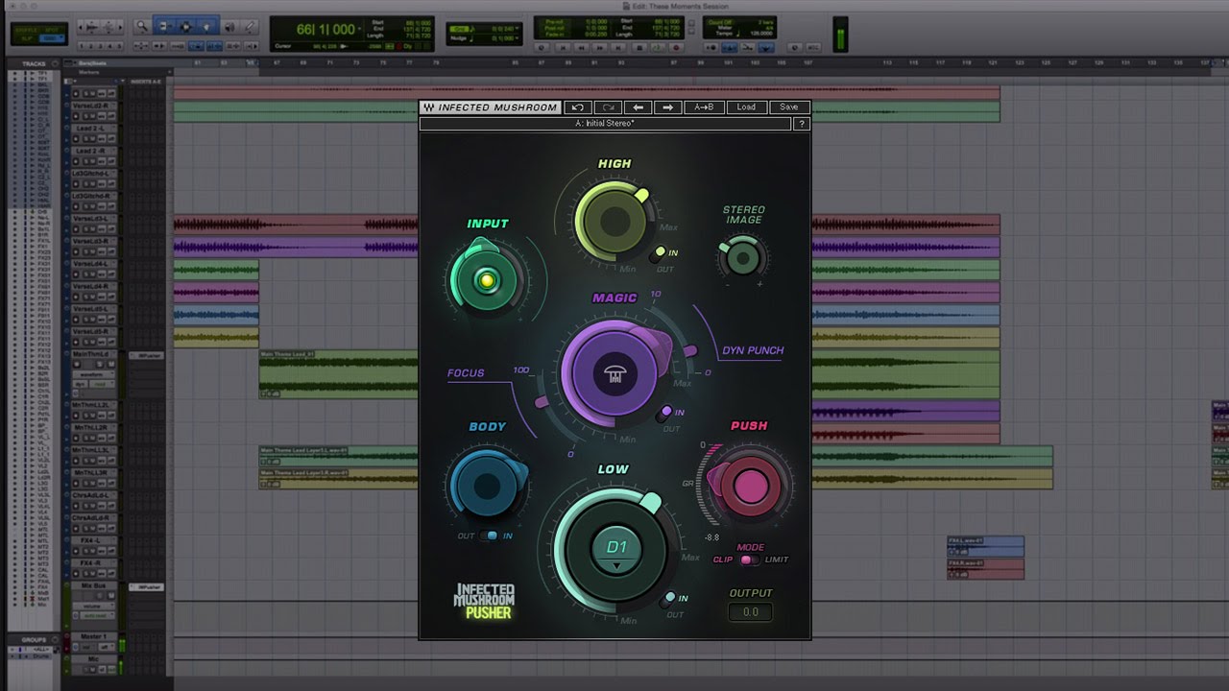The image size is (1229, 691).
Task: Click the purple DYN PUNCH slider handle
Action: tap(689, 352)
